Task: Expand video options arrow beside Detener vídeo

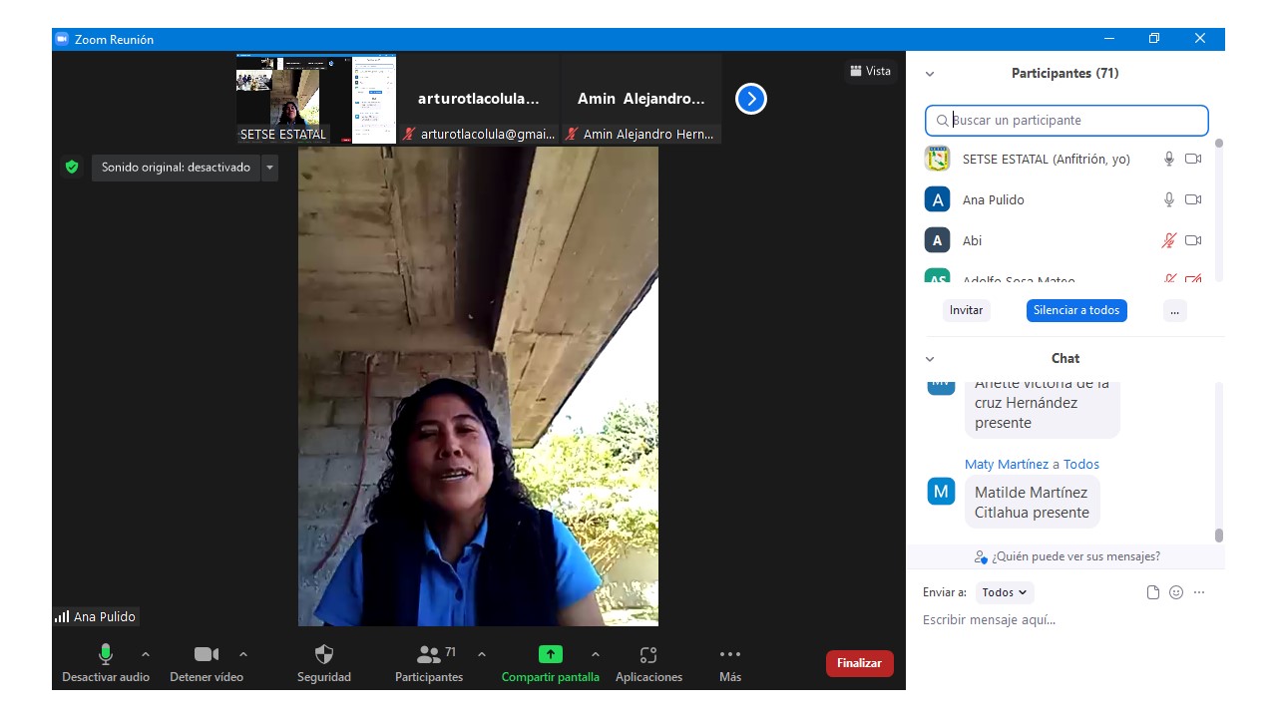Action: point(243,654)
